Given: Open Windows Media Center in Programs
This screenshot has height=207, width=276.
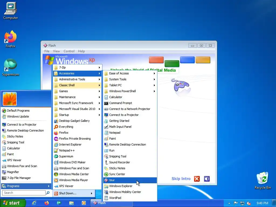Looking at the screenshot, I should pos(77,174).
